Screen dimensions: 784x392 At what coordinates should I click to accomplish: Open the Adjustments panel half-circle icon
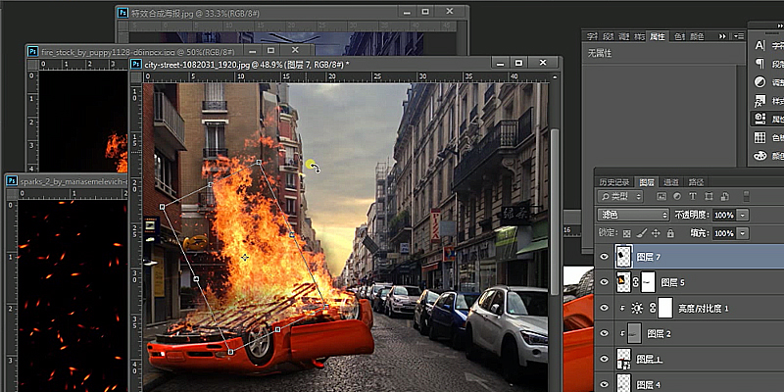point(760,82)
